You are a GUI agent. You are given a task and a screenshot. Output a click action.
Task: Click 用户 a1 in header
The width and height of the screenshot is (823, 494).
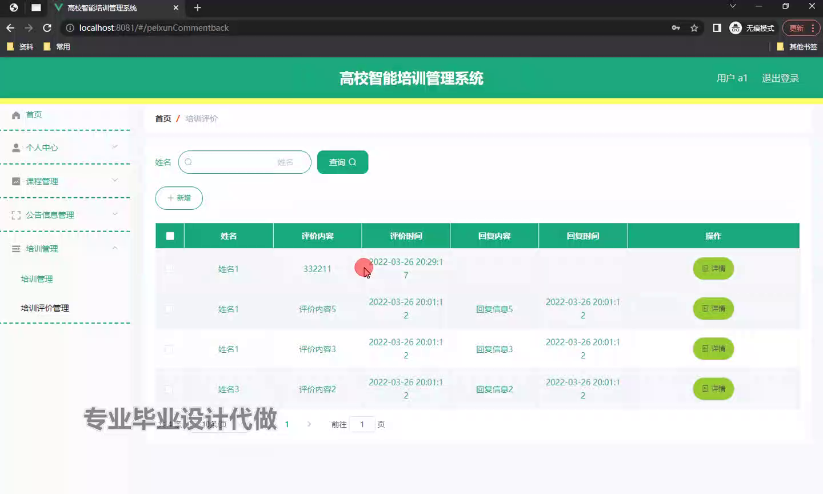(732, 78)
